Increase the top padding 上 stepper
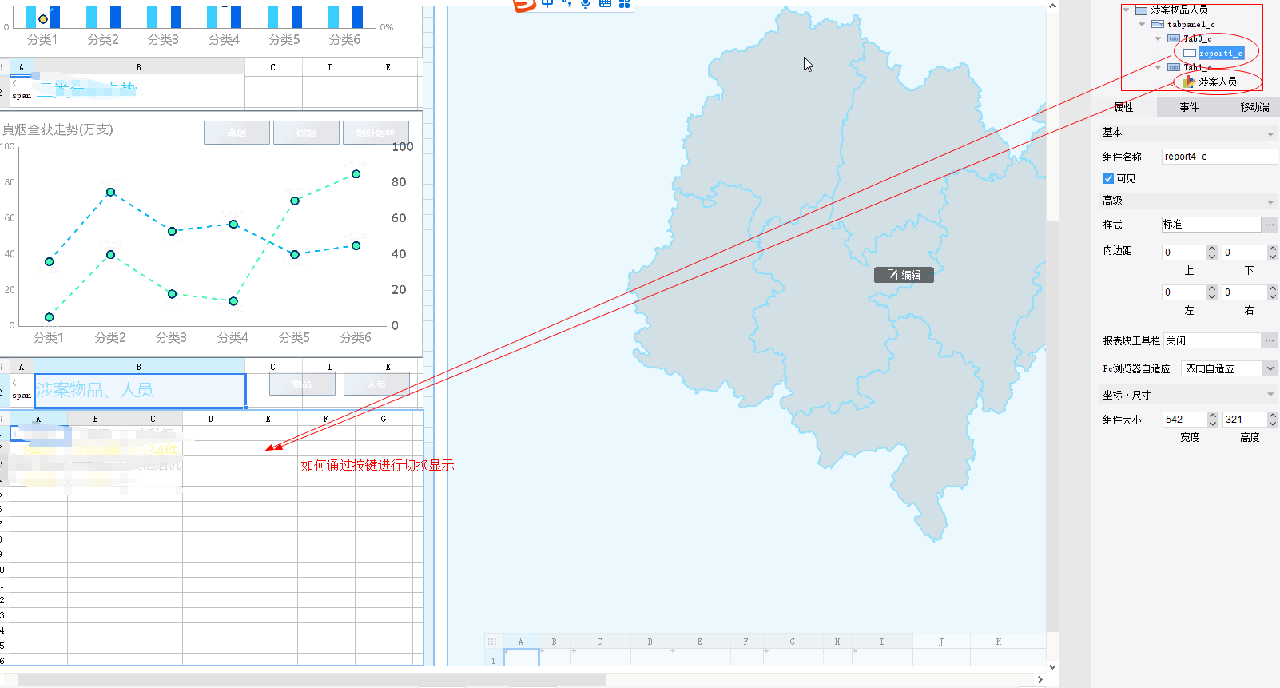Image resolution: width=1280 pixels, height=688 pixels. 1212,249
